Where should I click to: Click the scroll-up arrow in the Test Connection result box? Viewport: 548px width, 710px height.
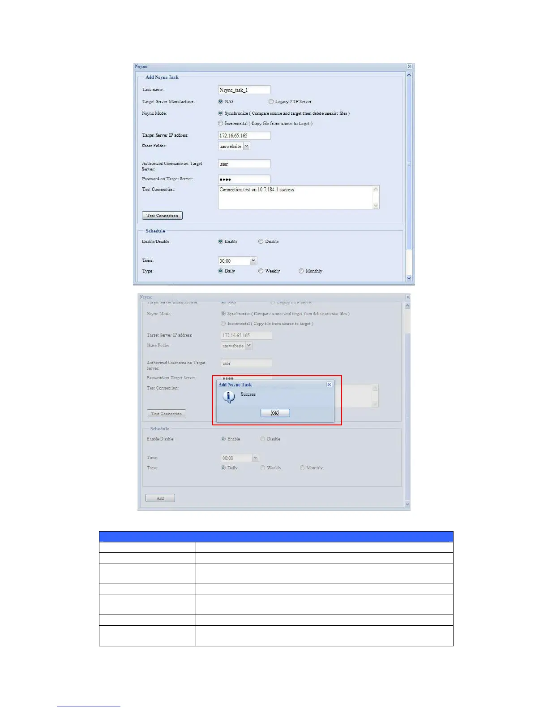tap(376, 189)
